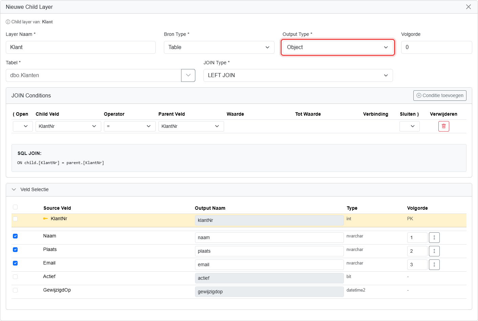Uncheck the Email field checkbox

point(15,263)
